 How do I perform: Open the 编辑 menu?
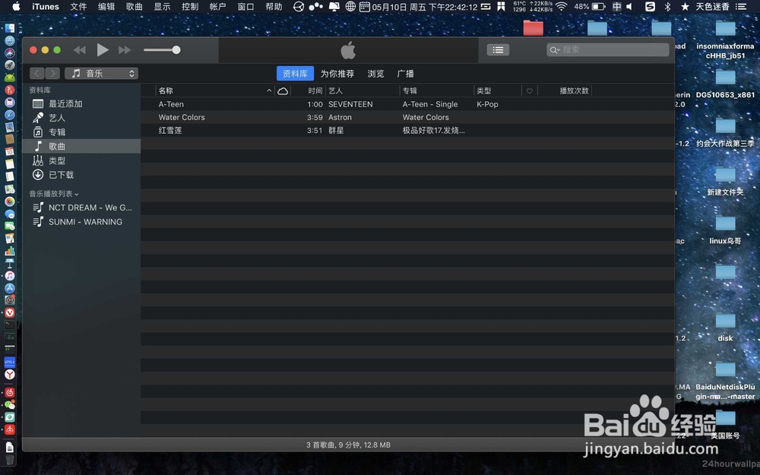tap(106, 7)
